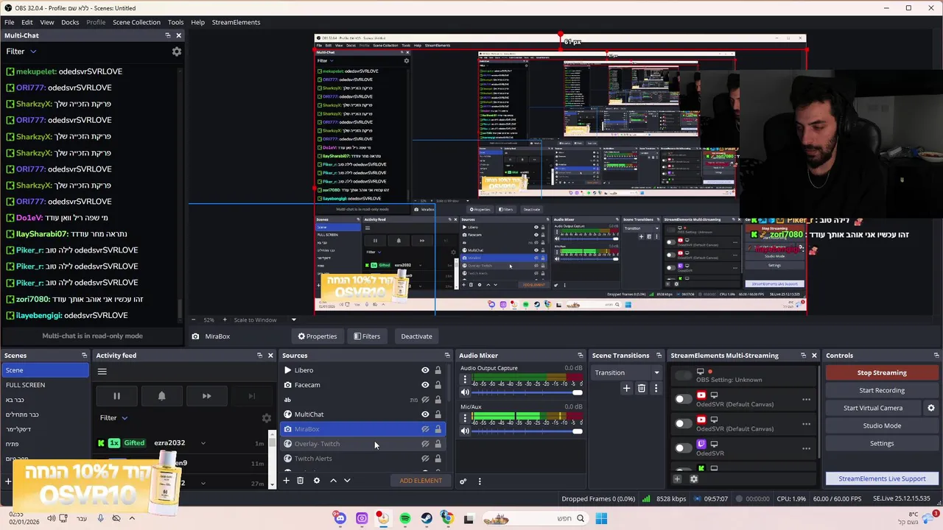Enable the Twitch OdedSVR stream toggle

point(683,448)
